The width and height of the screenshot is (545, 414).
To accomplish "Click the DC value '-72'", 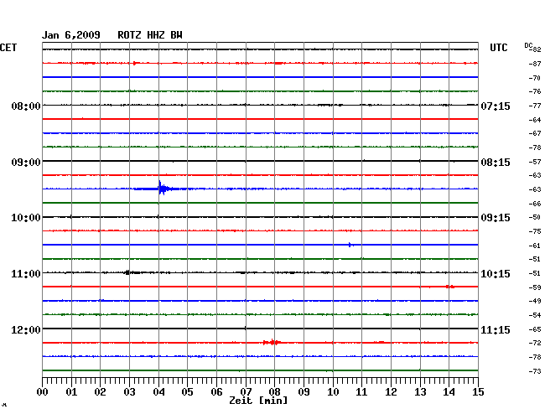I will point(535,343).
